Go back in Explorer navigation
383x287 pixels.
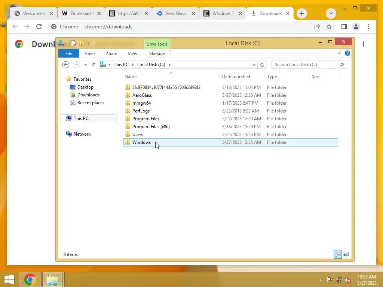(x=65, y=65)
